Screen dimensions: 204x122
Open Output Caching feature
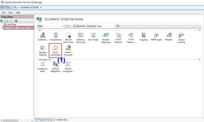pos(181,38)
